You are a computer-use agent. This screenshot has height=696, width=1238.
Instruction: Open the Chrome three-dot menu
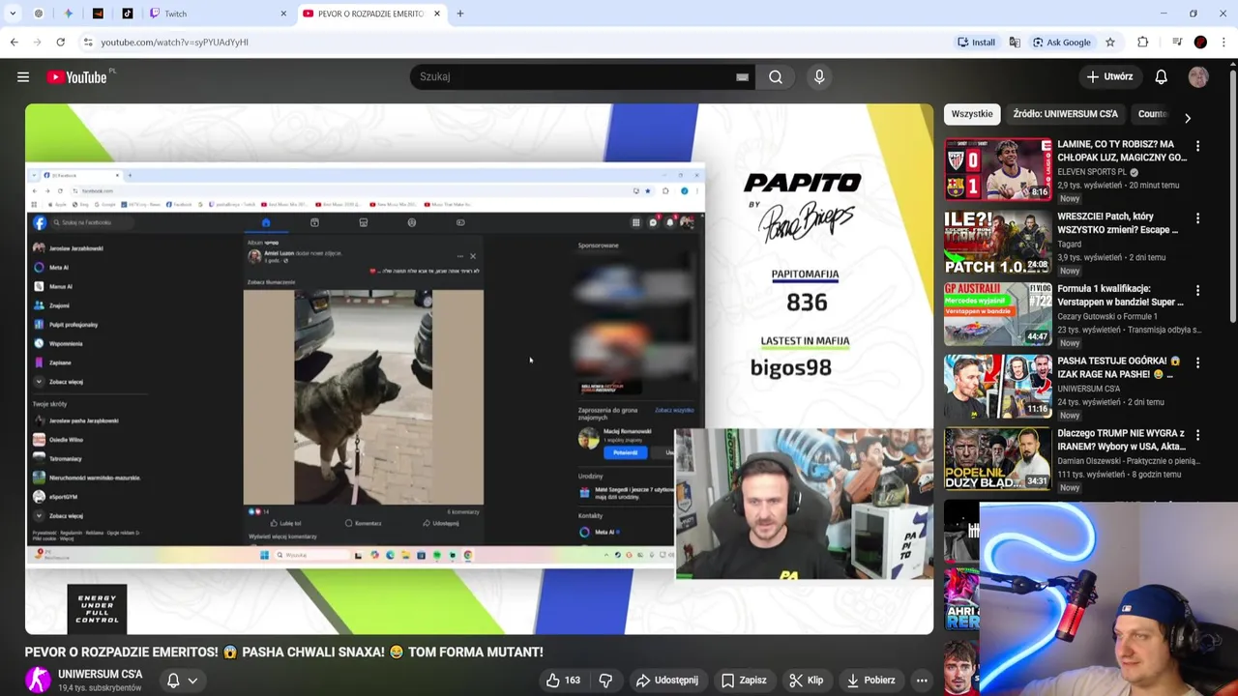point(1224,43)
